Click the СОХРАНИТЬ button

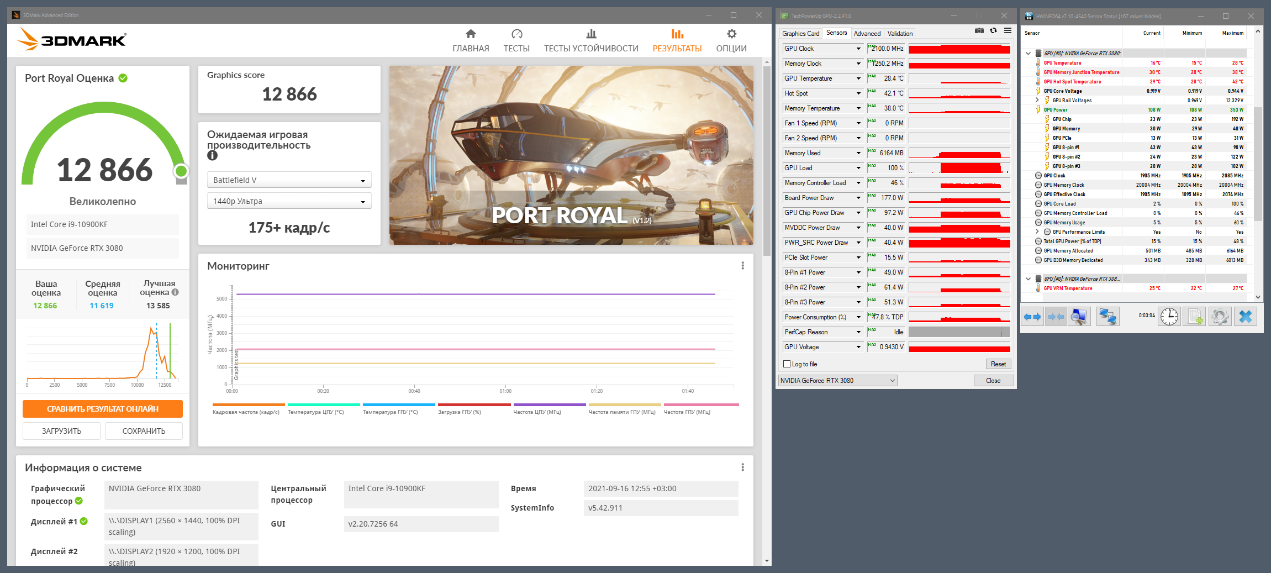(x=144, y=431)
